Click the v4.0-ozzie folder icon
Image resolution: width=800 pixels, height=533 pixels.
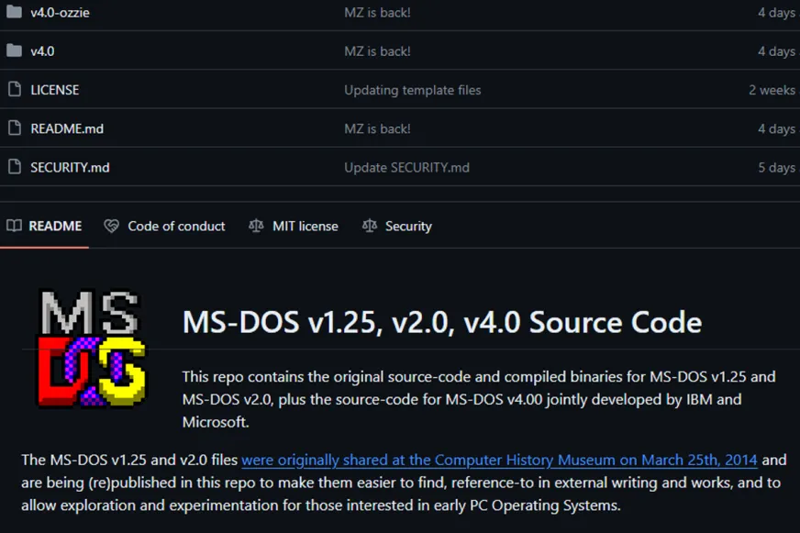15,12
